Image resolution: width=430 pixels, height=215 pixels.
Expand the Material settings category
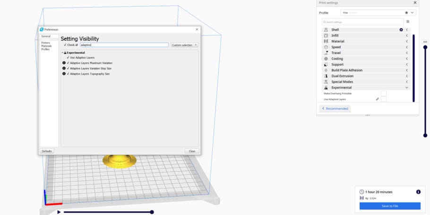click(x=407, y=41)
